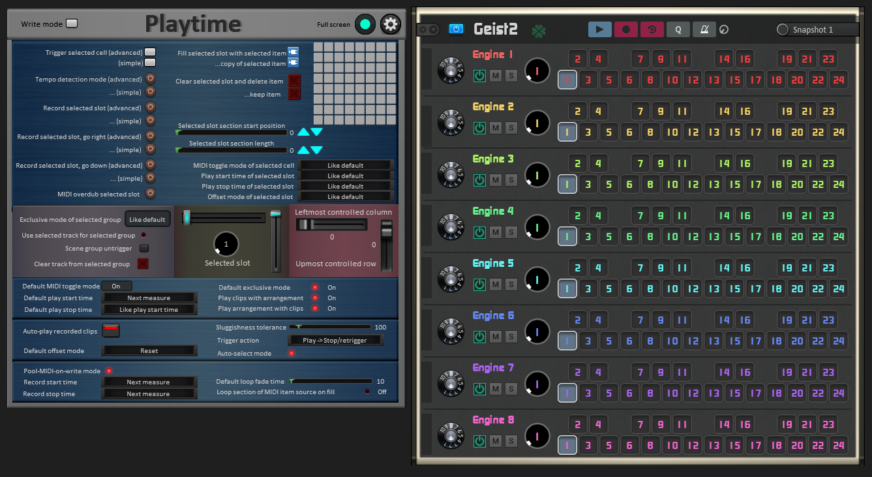Image resolution: width=872 pixels, height=477 pixels.
Task: Click the Selected slot knob
Action: tap(226, 243)
